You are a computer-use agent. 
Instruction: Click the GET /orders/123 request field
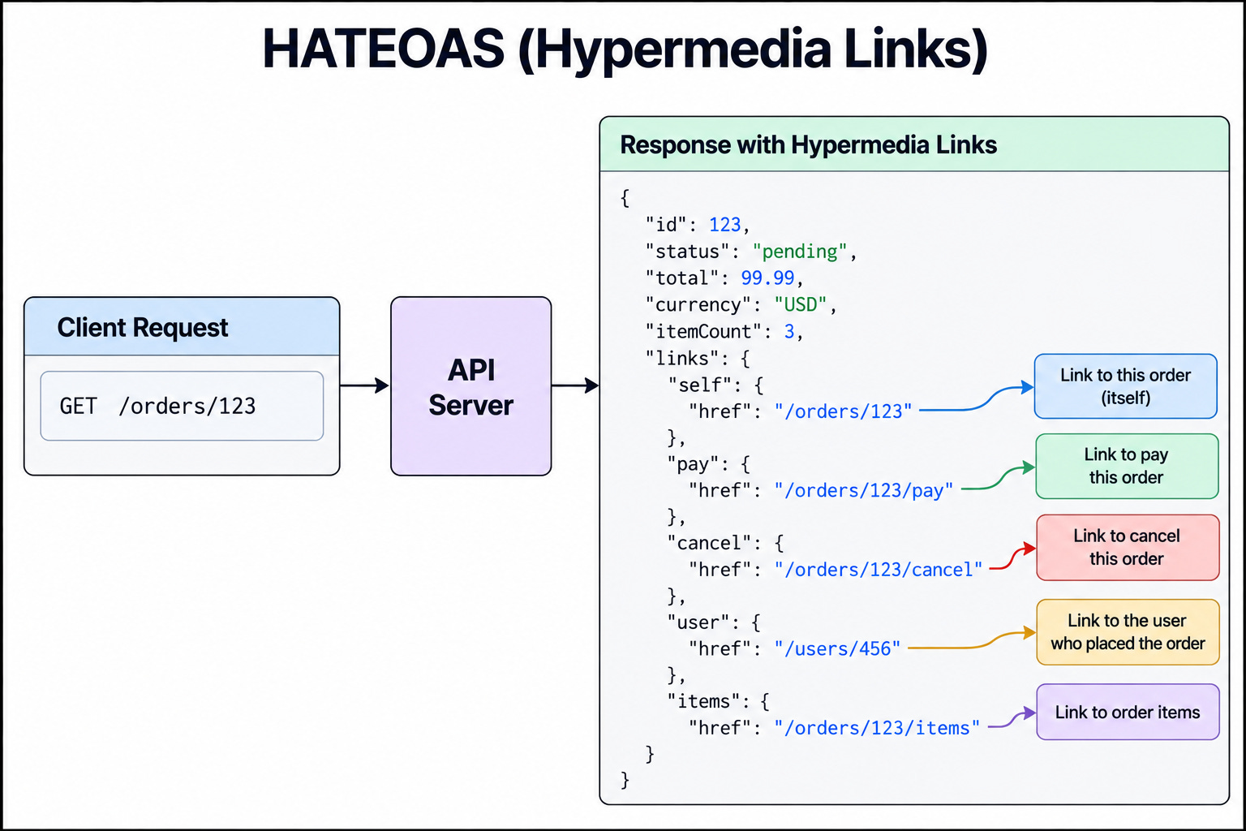point(182,406)
